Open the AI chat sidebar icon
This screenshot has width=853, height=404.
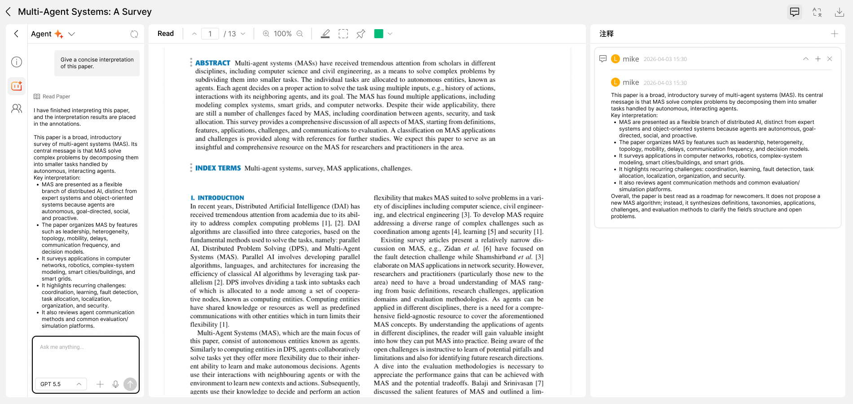click(17, 86)
